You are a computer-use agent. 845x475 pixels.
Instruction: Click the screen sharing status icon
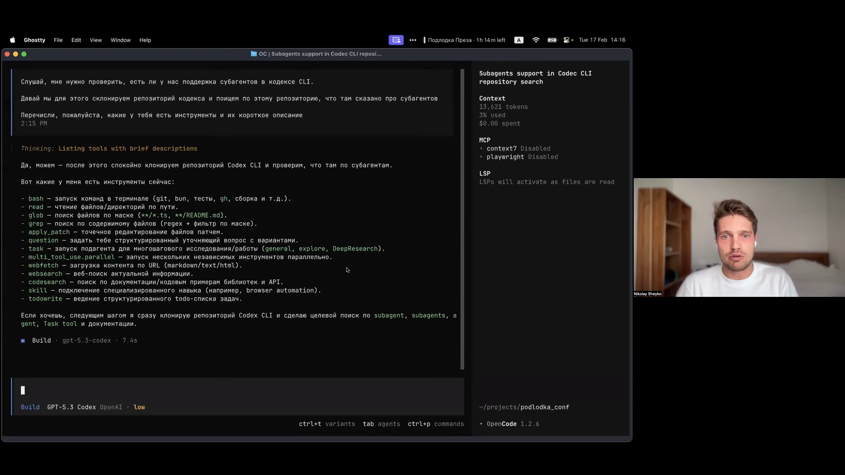396,40
